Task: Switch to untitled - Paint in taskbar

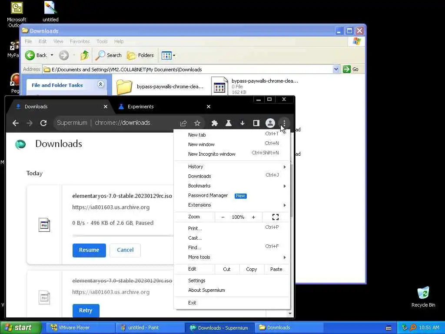Action: [150, 328]
